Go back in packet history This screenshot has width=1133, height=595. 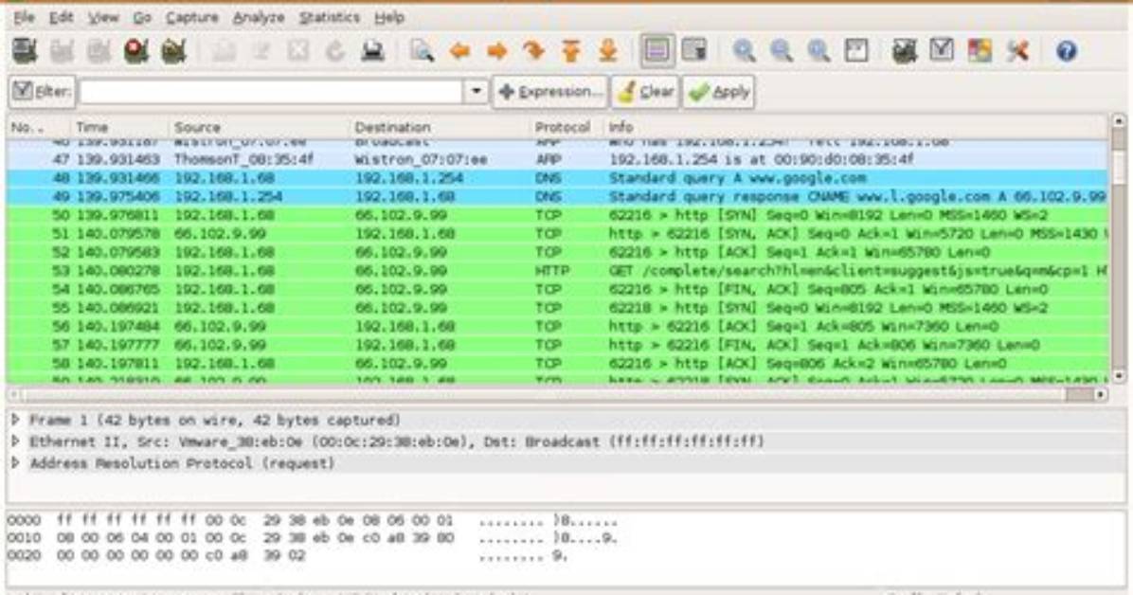(x=459, y=50)
